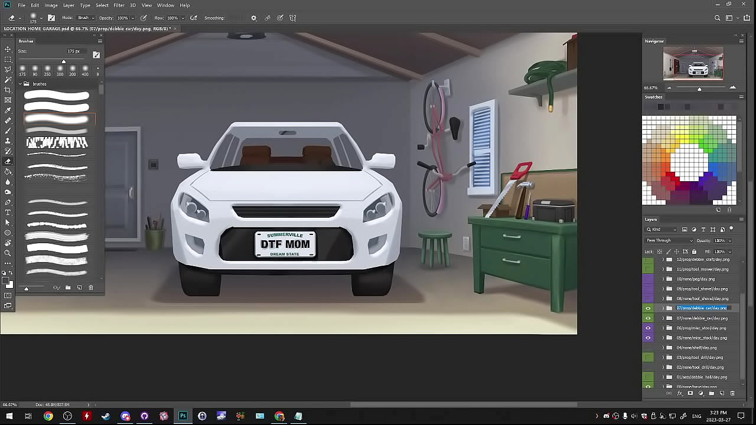The image size is (756, 425).
Task: Add layer style via fx icon
Action: tap(679, 393)
